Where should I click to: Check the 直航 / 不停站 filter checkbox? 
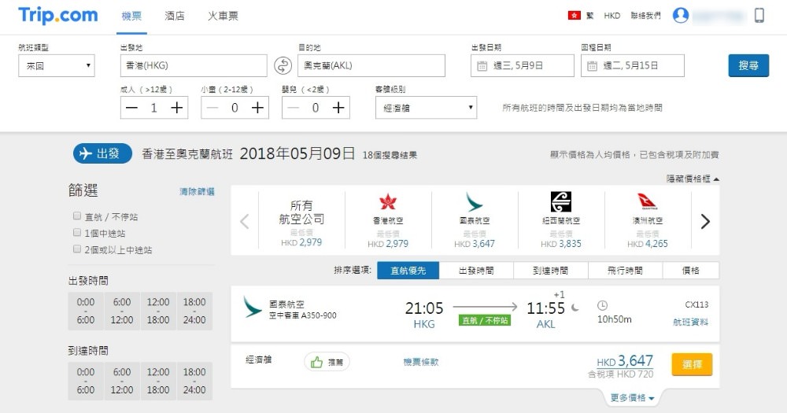point(77,216)
